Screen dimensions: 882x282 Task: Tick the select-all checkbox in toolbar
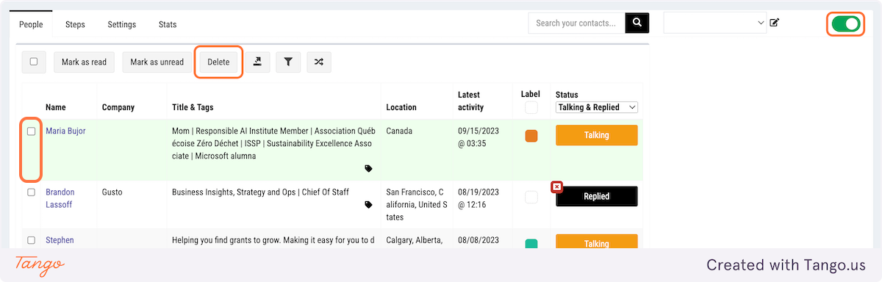[x=34, y=62]
